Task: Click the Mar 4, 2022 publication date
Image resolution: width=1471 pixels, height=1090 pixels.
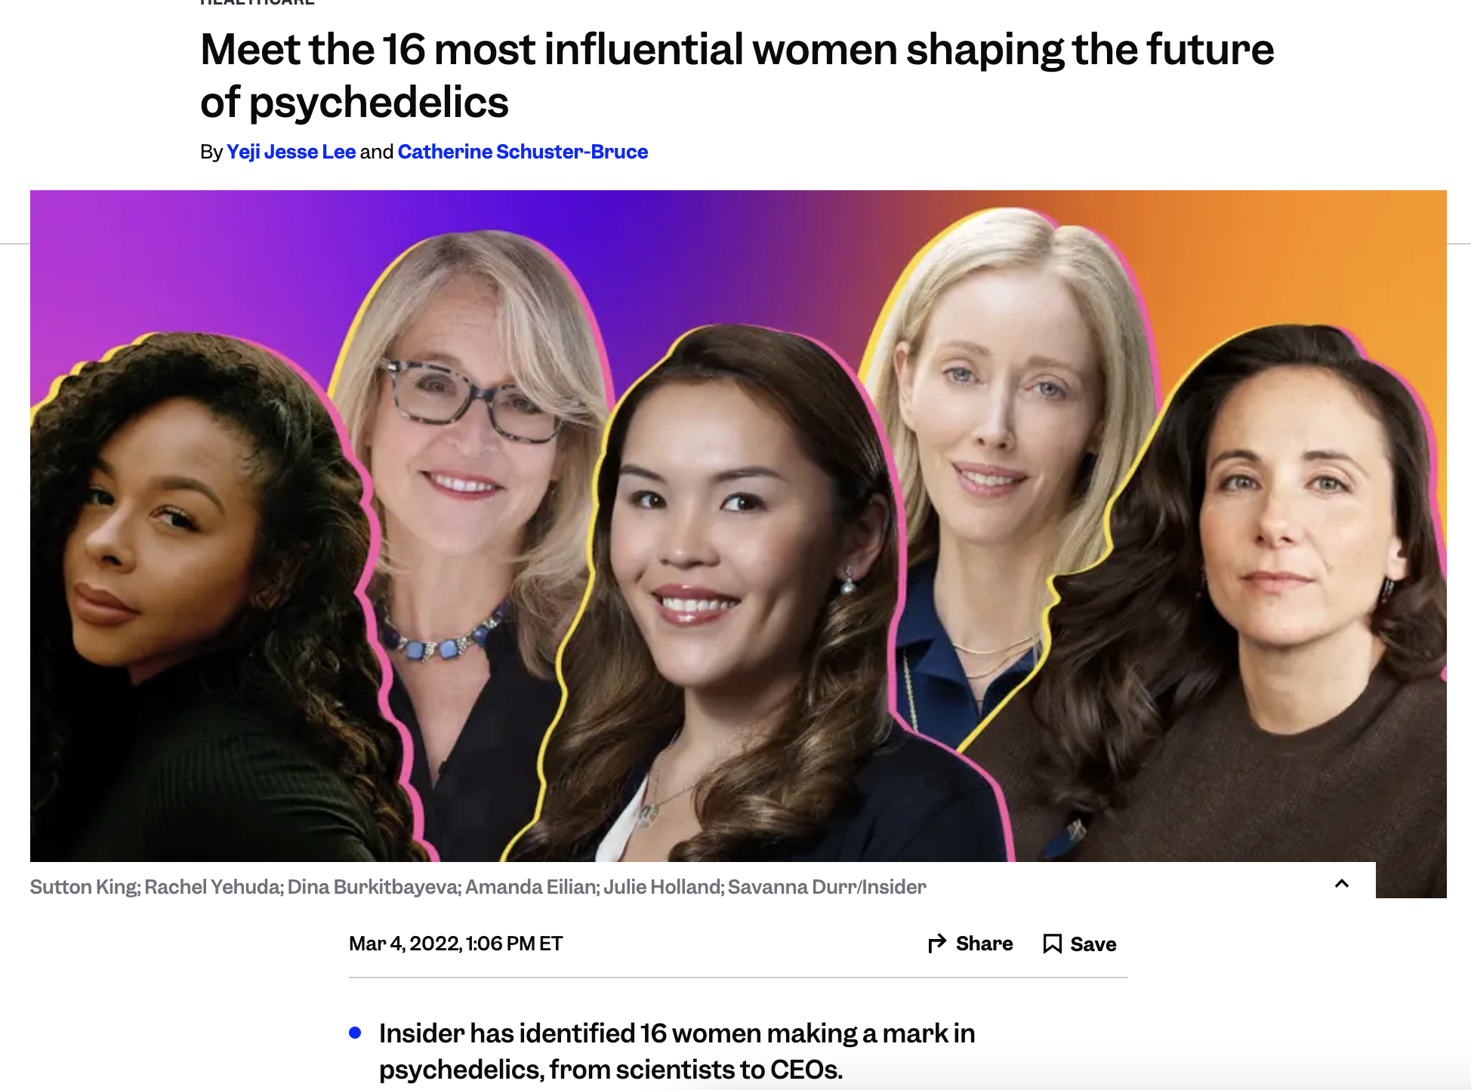Action: [x=455, y=944]
